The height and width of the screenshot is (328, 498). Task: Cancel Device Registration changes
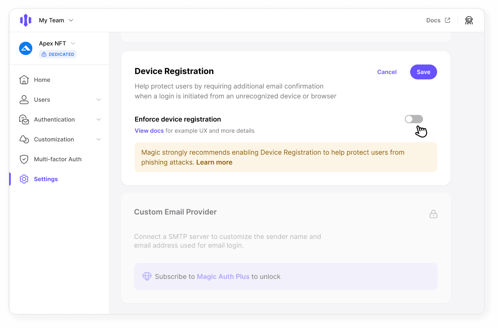387,72
